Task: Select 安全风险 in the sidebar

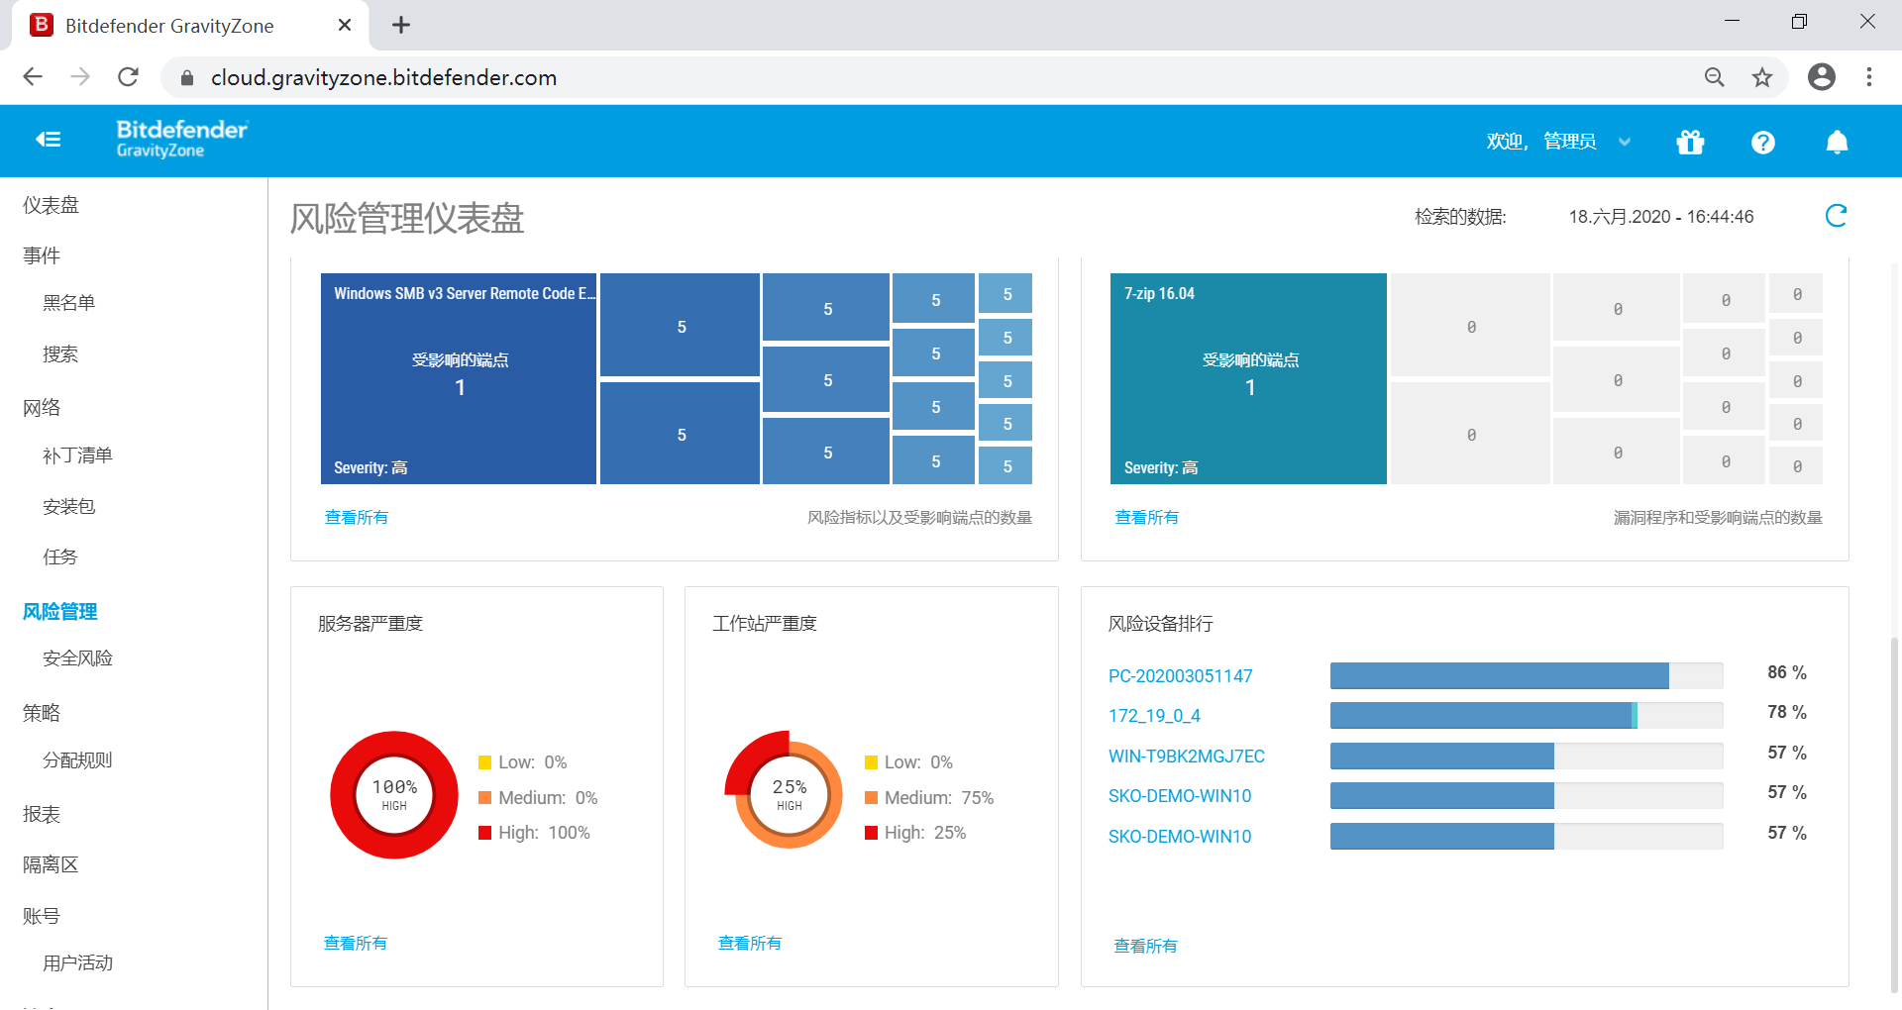Action: (77, 658)
